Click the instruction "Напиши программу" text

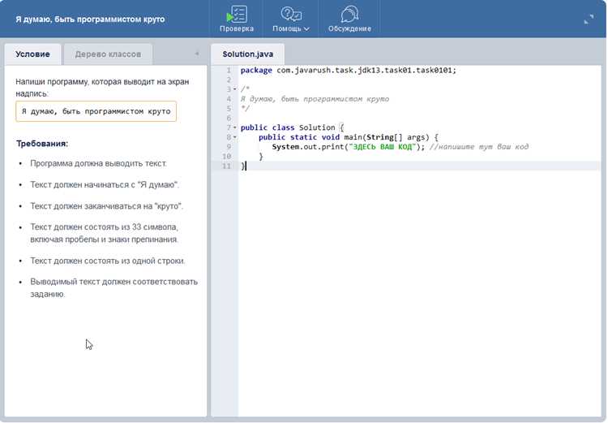pyautogui.click(x=102, y=88)
